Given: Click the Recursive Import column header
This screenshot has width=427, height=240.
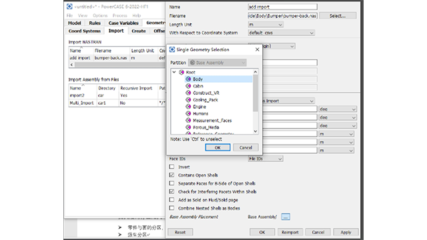Looking at the screenshot, I should coord(138,88).
